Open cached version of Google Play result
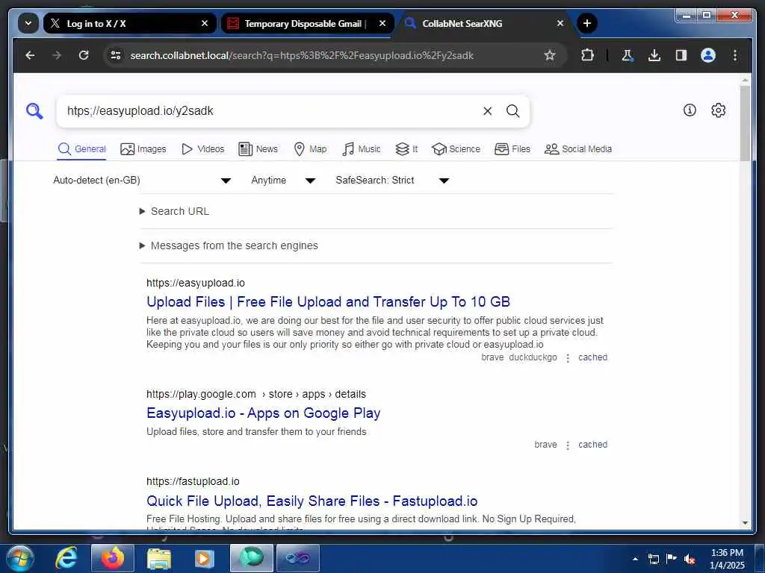Viewport: 765px width, 573px height. coord(592,445)
